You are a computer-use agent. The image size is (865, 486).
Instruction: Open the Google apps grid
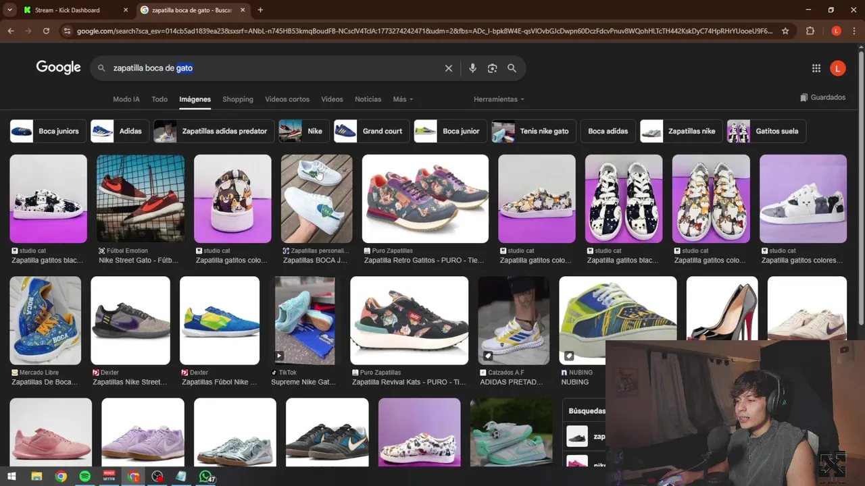[816, 68]
